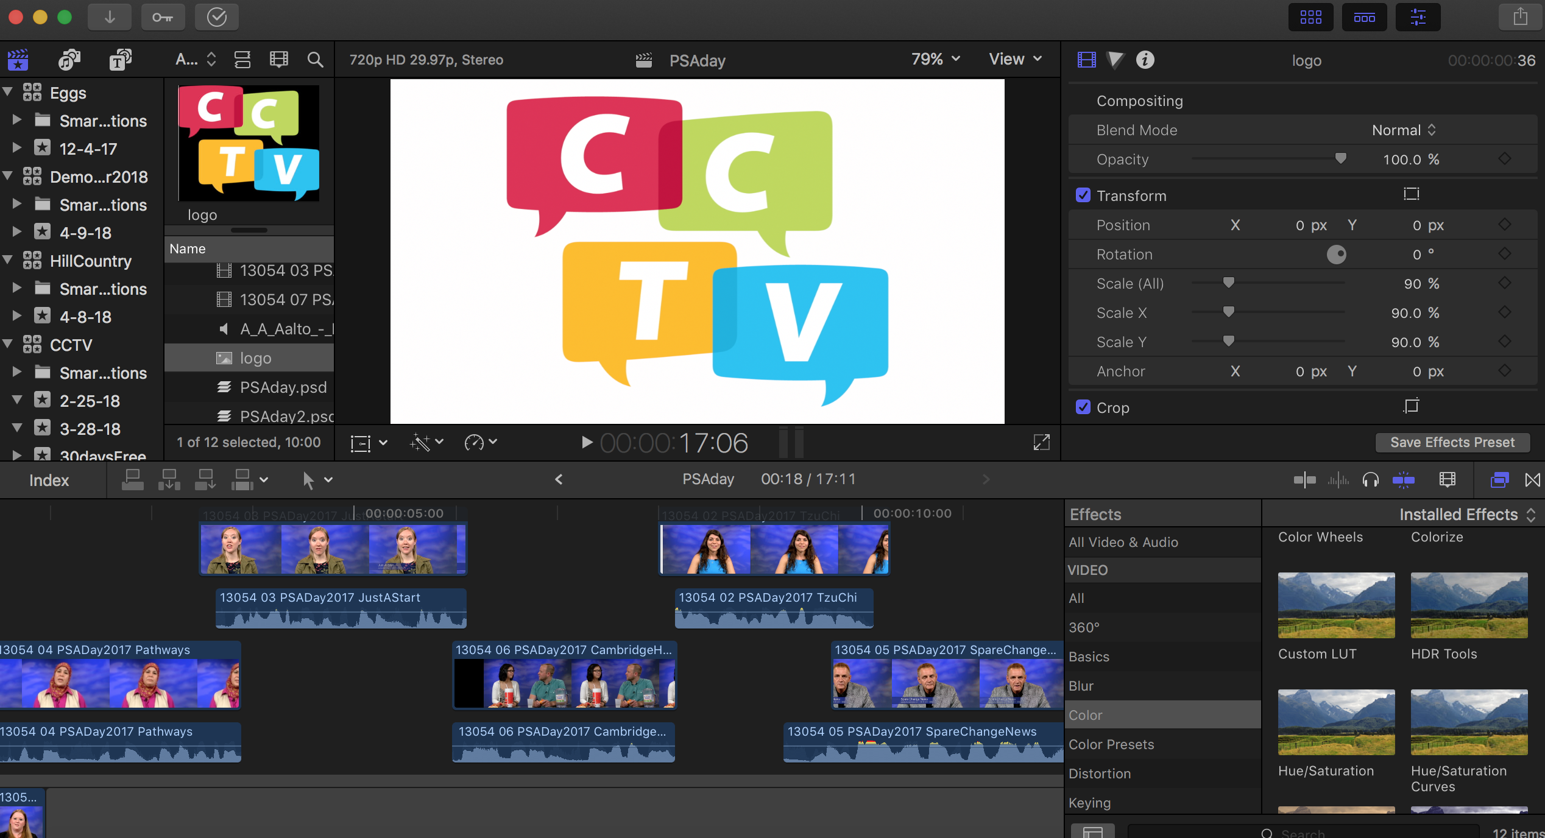Viewport: 1545px width, 838px height.
Task: Select the Basics effects category
Action: coord(1163,657)
